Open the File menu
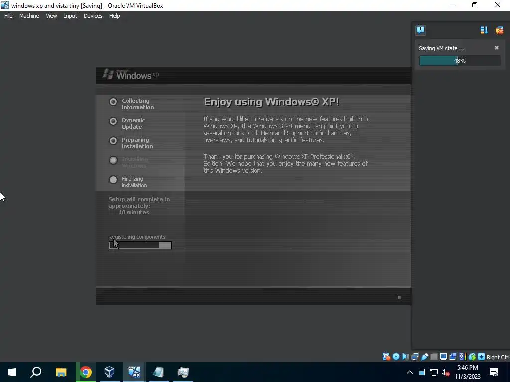Image resolution: width=510 pixels, height=382 pixels. tap(8, 16)
